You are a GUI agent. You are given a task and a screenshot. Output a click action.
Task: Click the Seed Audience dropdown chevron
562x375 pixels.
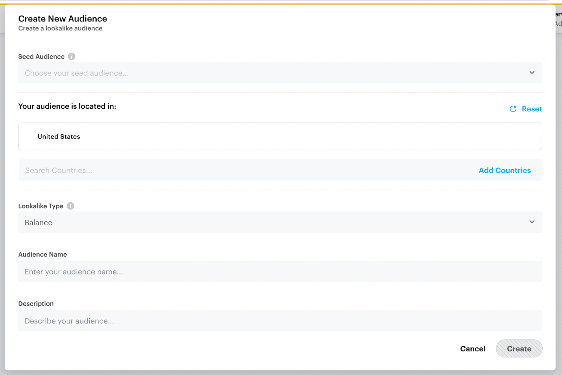tap(532, 73)
